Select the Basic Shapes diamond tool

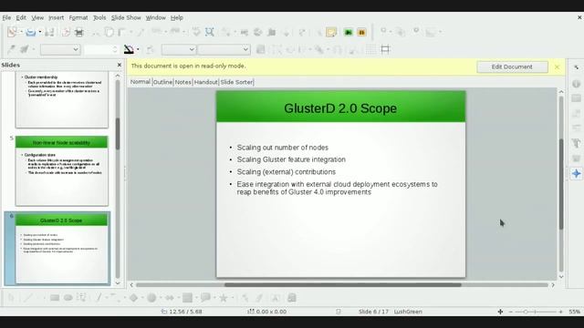[133, 298]
